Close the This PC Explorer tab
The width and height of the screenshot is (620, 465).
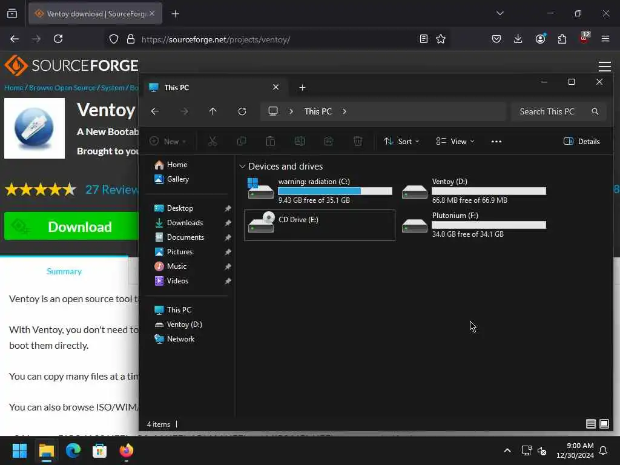pos(275,87)
